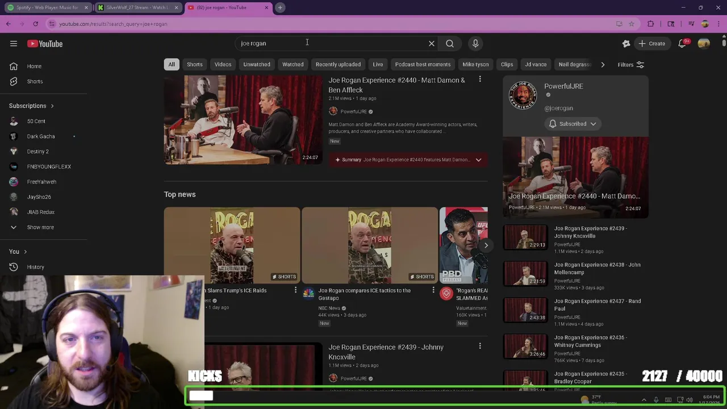Select the Jd vance chip

[x=536, y=64]
